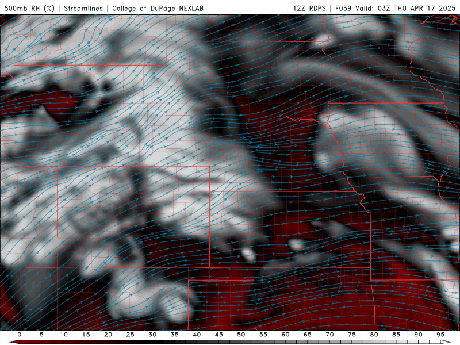
Task: Click the 'Streamlines' label in header
Action: pyautogui.click(x=83, y=8)
